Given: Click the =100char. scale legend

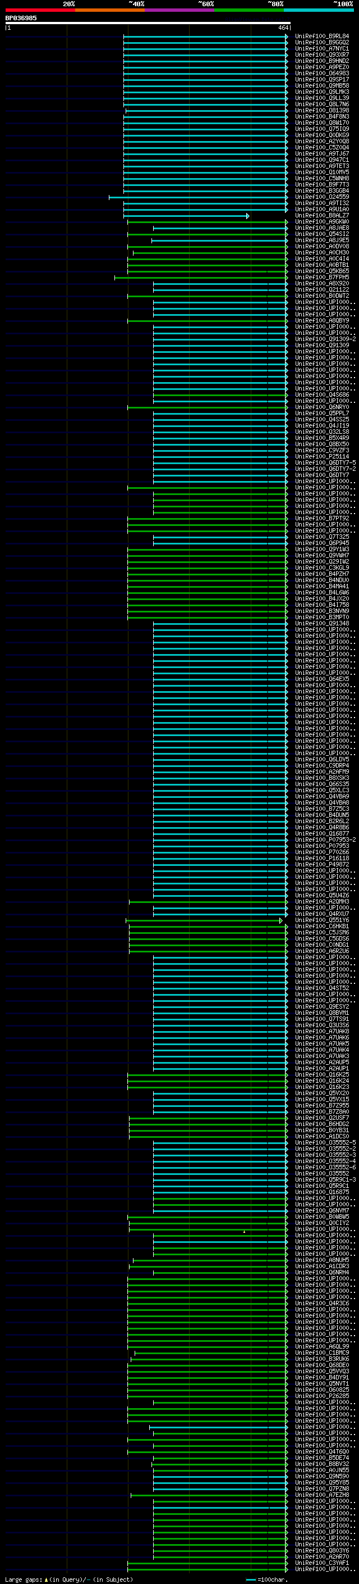Looking at the screenshot, I should [x=267, y=1580].
